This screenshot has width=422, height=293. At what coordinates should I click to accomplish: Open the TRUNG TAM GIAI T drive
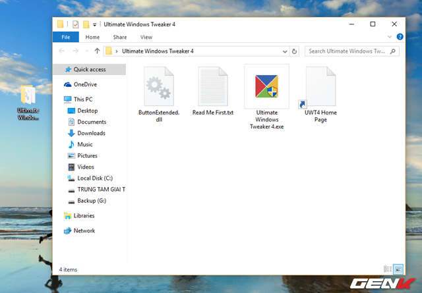(96, 190)
